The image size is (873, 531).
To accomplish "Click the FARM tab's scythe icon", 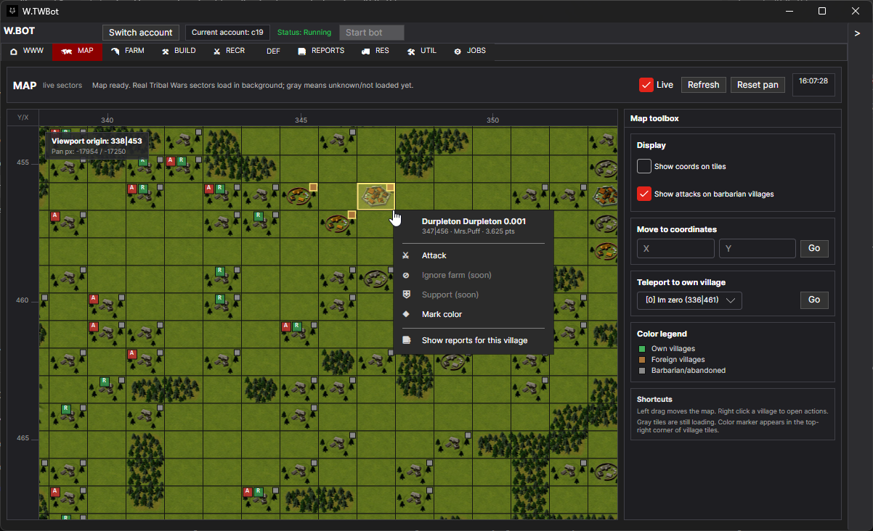I will click(x=116, y=52).
